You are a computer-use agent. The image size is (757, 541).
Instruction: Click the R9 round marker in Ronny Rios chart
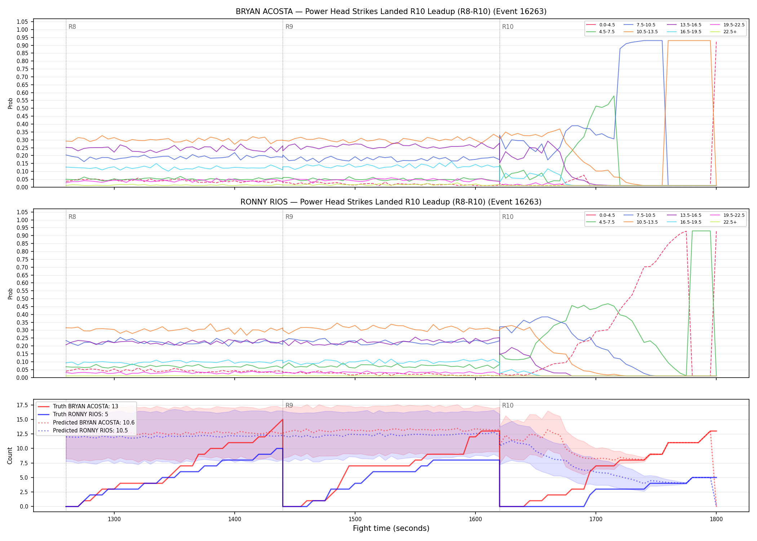[289, 217]
